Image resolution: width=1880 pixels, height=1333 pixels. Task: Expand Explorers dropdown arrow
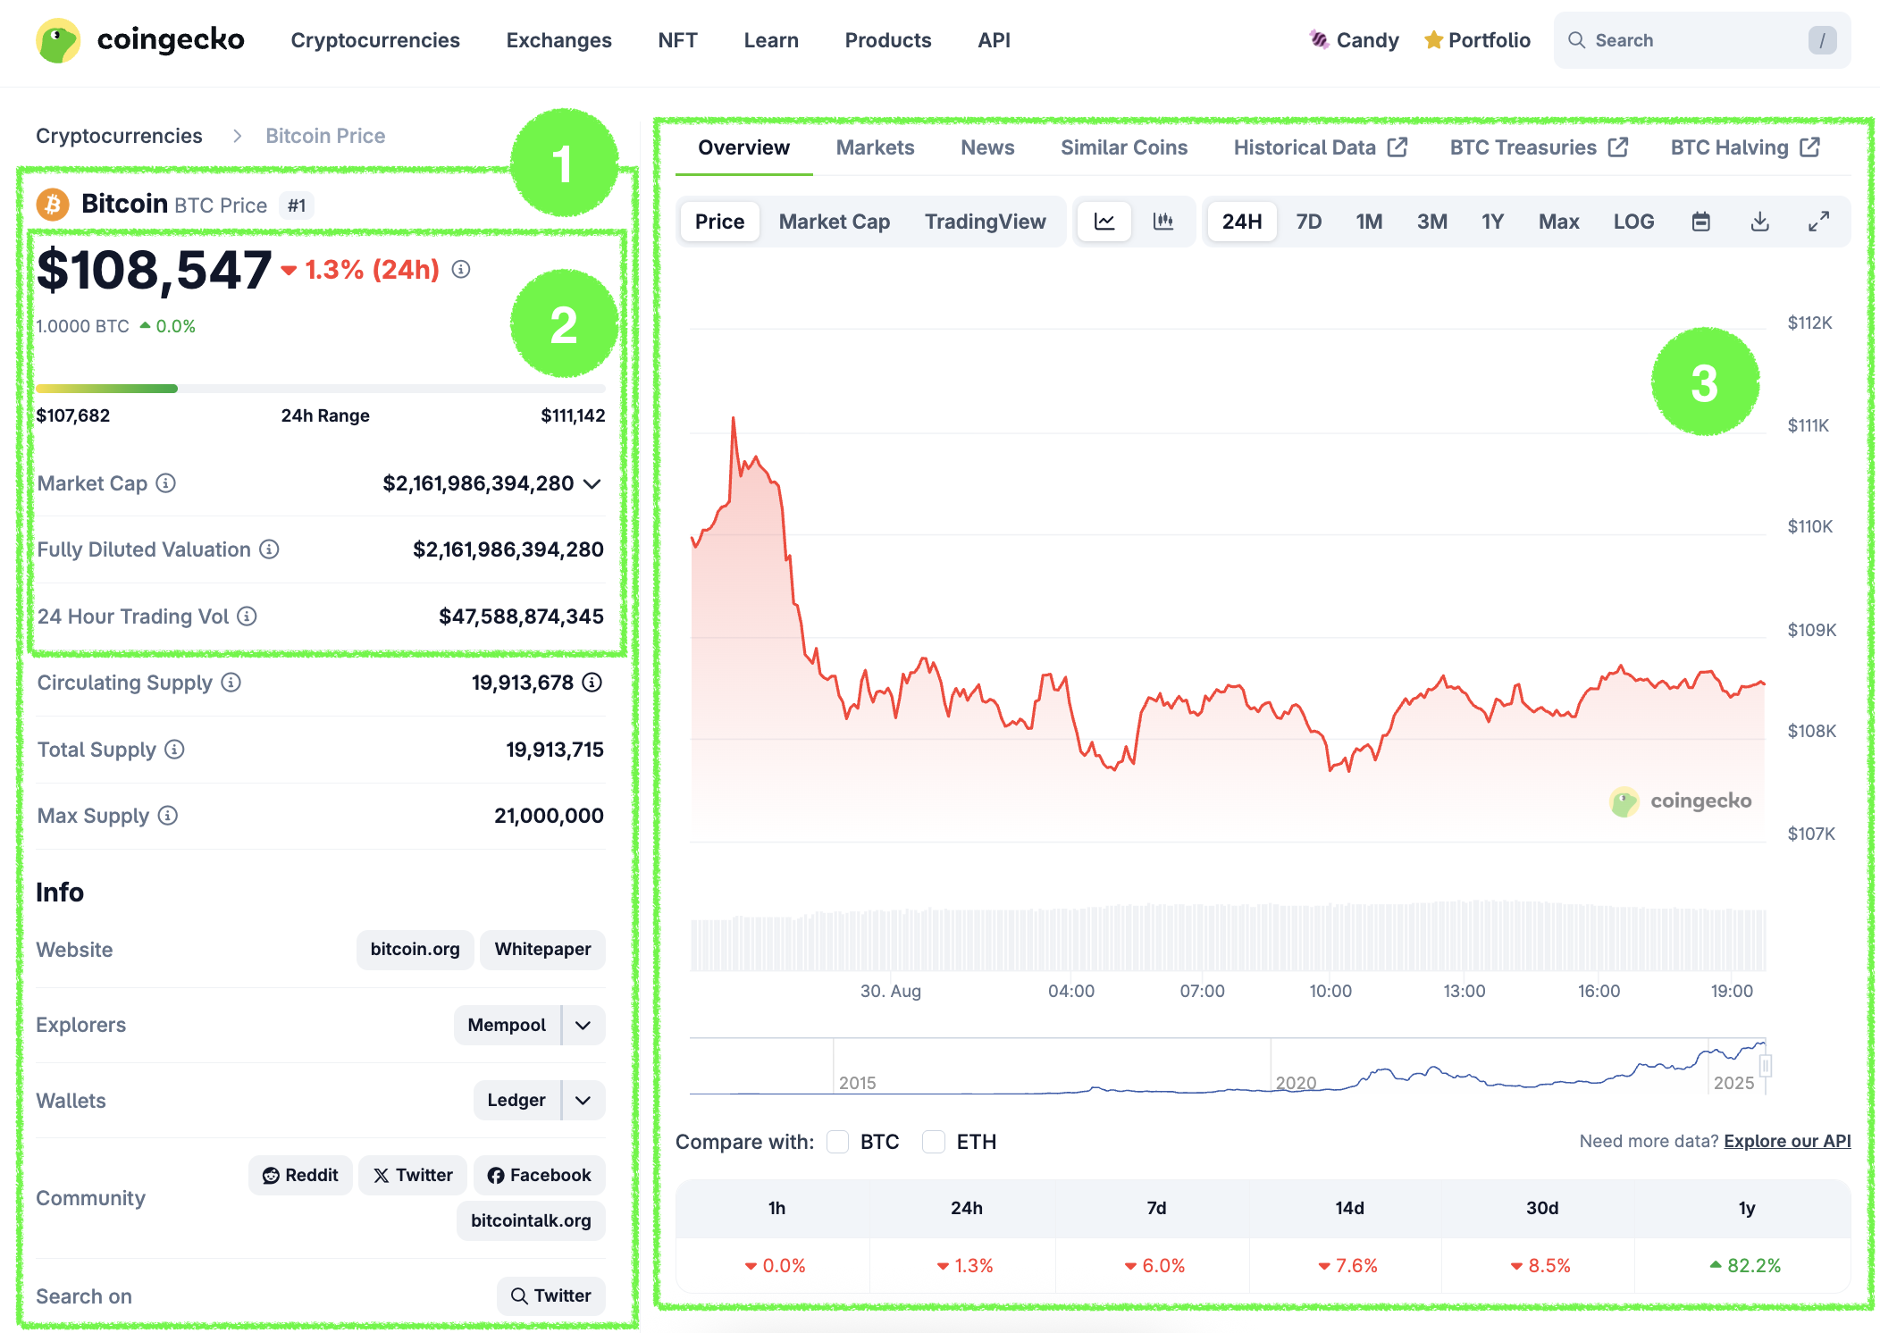pyautogui.click(x=583, y=1025)
